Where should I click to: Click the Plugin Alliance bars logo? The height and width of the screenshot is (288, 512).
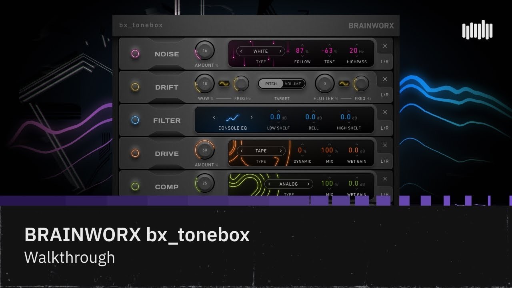point(478,30)
